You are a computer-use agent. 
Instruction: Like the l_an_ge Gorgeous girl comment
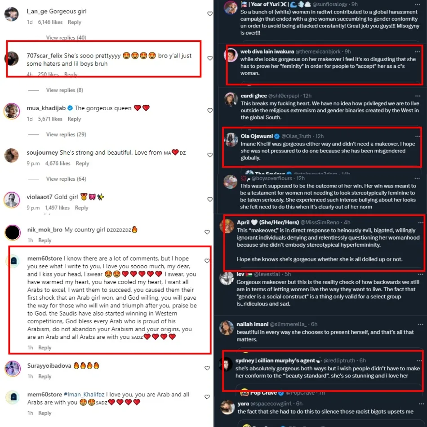click(x=210, y=13)
